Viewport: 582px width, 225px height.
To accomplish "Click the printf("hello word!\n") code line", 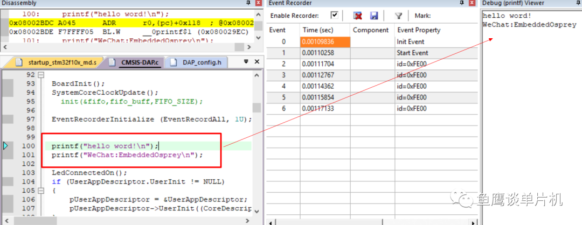I will click(105, 146).
